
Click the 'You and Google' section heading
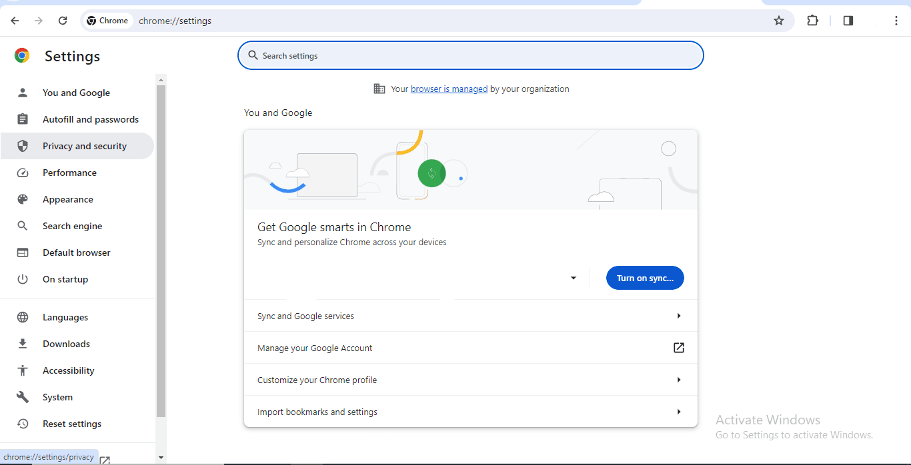coord(278,113)
